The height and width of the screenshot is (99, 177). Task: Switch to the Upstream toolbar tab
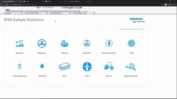[9, 11]
